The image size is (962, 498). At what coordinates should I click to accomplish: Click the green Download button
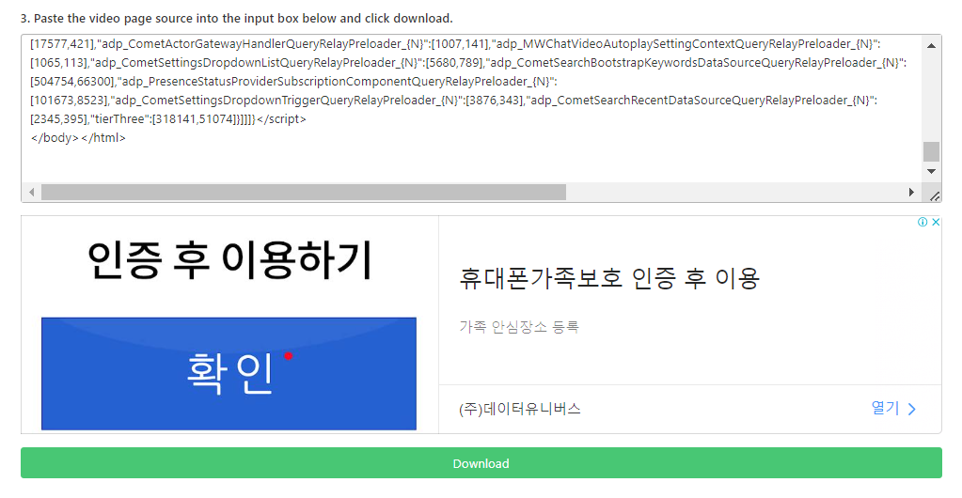(x=481, y=463)
